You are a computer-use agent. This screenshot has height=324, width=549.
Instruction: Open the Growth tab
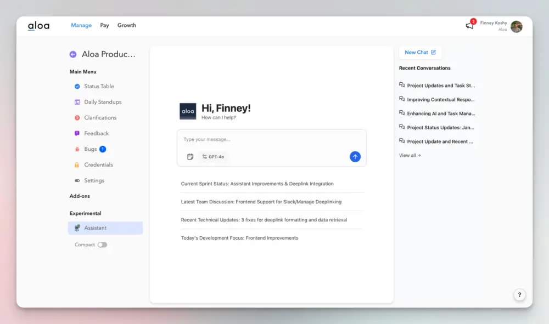[127, 25]
